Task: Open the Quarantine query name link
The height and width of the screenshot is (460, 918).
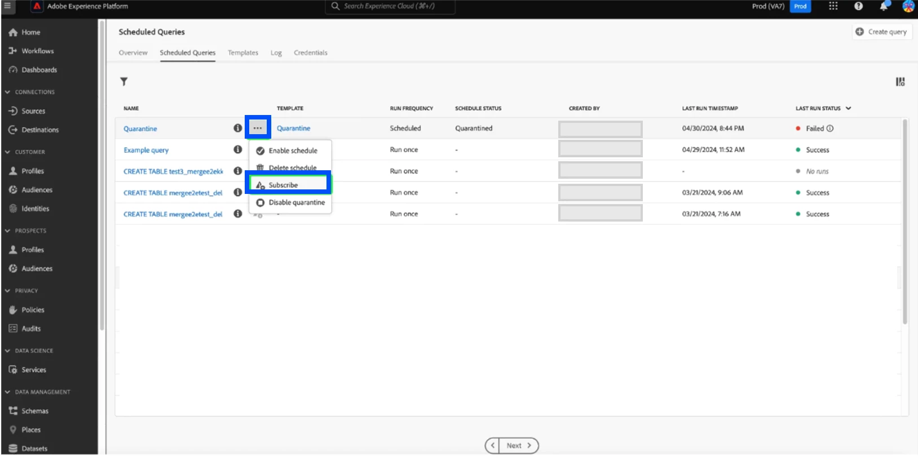Action: coord(140,129)
